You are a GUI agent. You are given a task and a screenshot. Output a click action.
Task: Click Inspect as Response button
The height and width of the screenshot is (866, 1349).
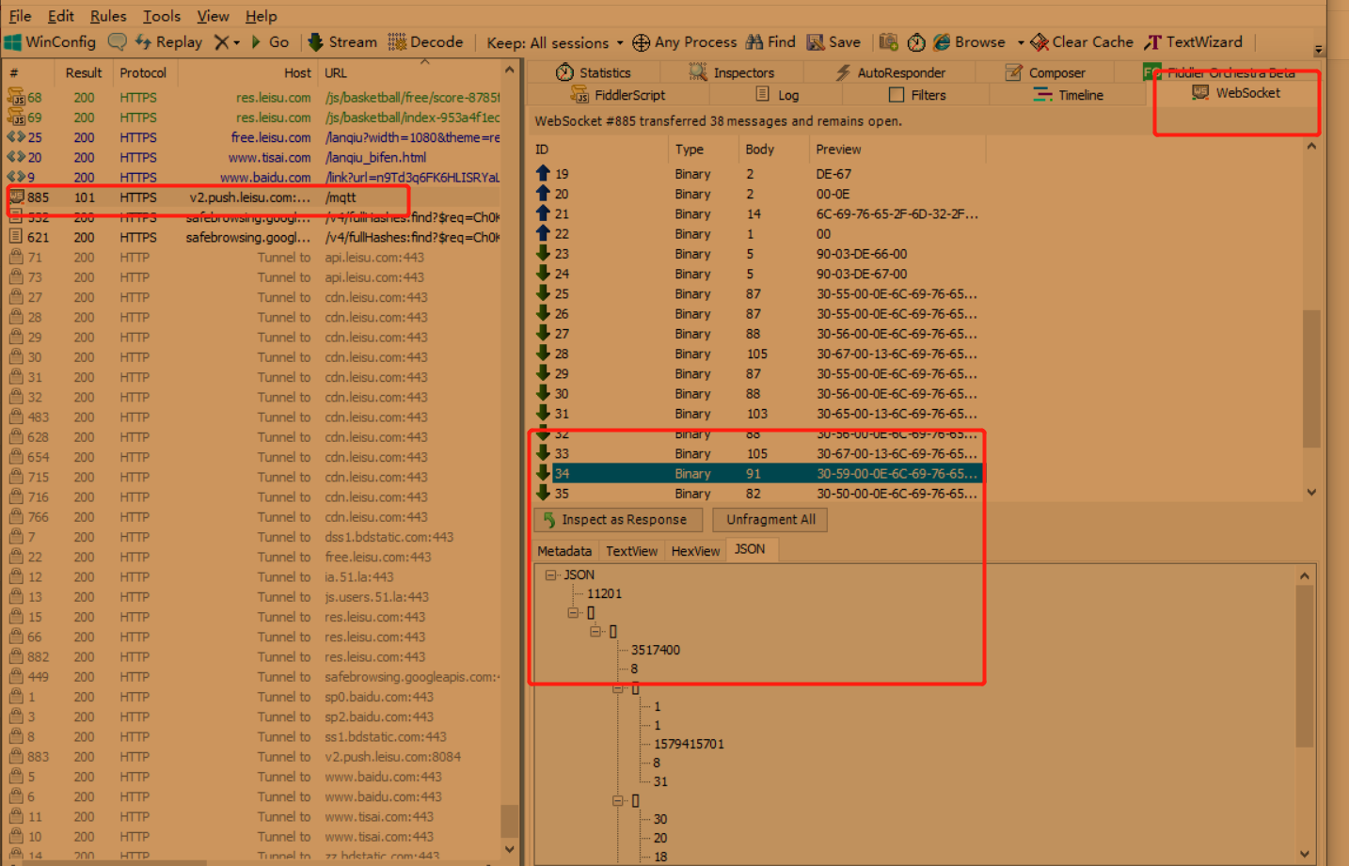tap(619, 520)
